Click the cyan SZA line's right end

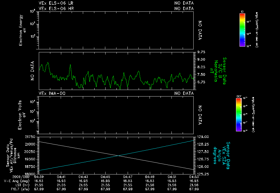point(193,140)
